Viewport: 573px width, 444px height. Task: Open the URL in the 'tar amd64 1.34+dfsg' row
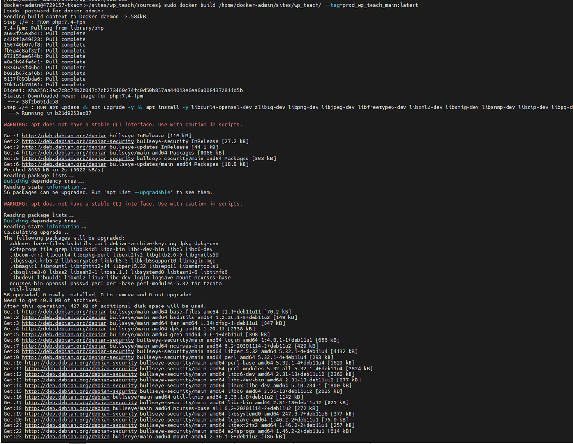[x=64, y=323]
